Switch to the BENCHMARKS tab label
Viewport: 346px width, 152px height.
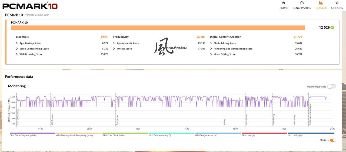click(x=302, y=8)
